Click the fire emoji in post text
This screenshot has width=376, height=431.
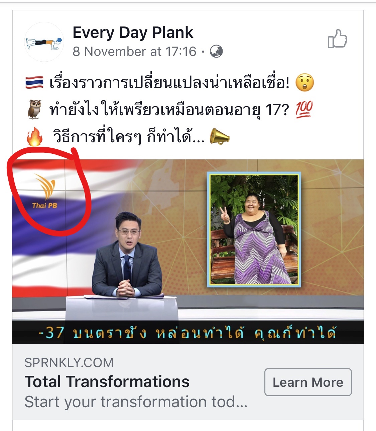[x=35, y=137]
